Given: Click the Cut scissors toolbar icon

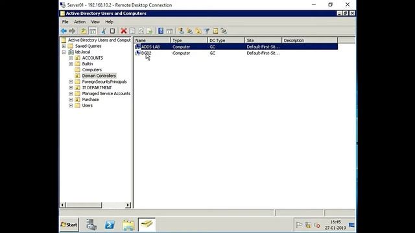Looking at the screenshot, I should pos(104,31).
